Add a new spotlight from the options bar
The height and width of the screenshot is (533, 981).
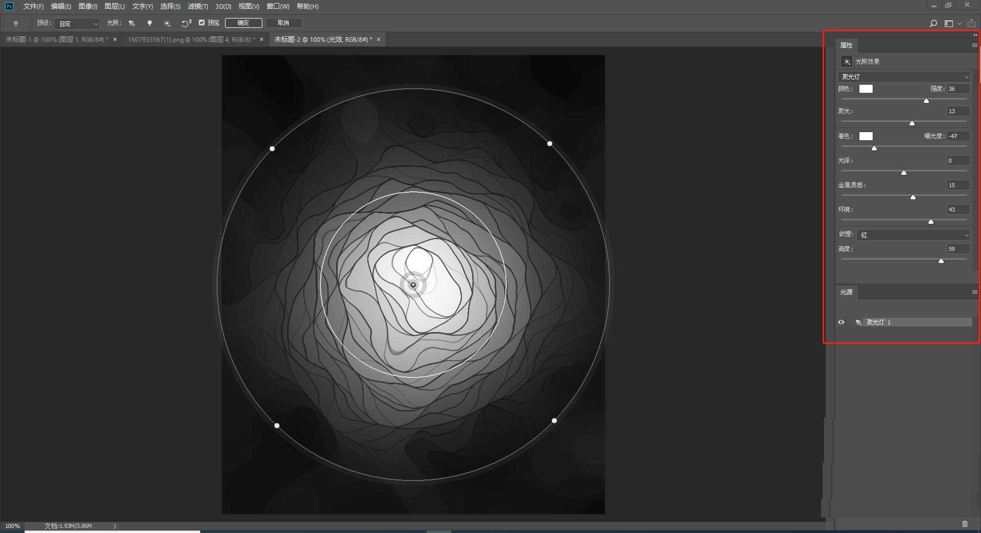pos(132,23)
